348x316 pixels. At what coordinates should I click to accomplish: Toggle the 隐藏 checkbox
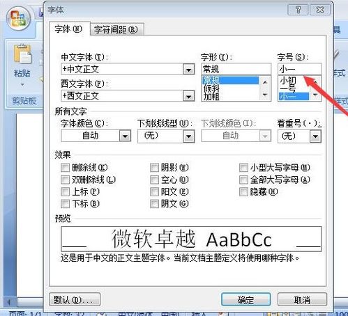click(x=243, y=191)
